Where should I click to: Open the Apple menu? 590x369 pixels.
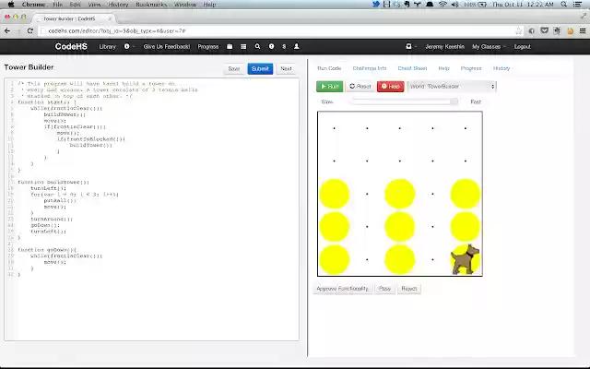coord(11,5)
